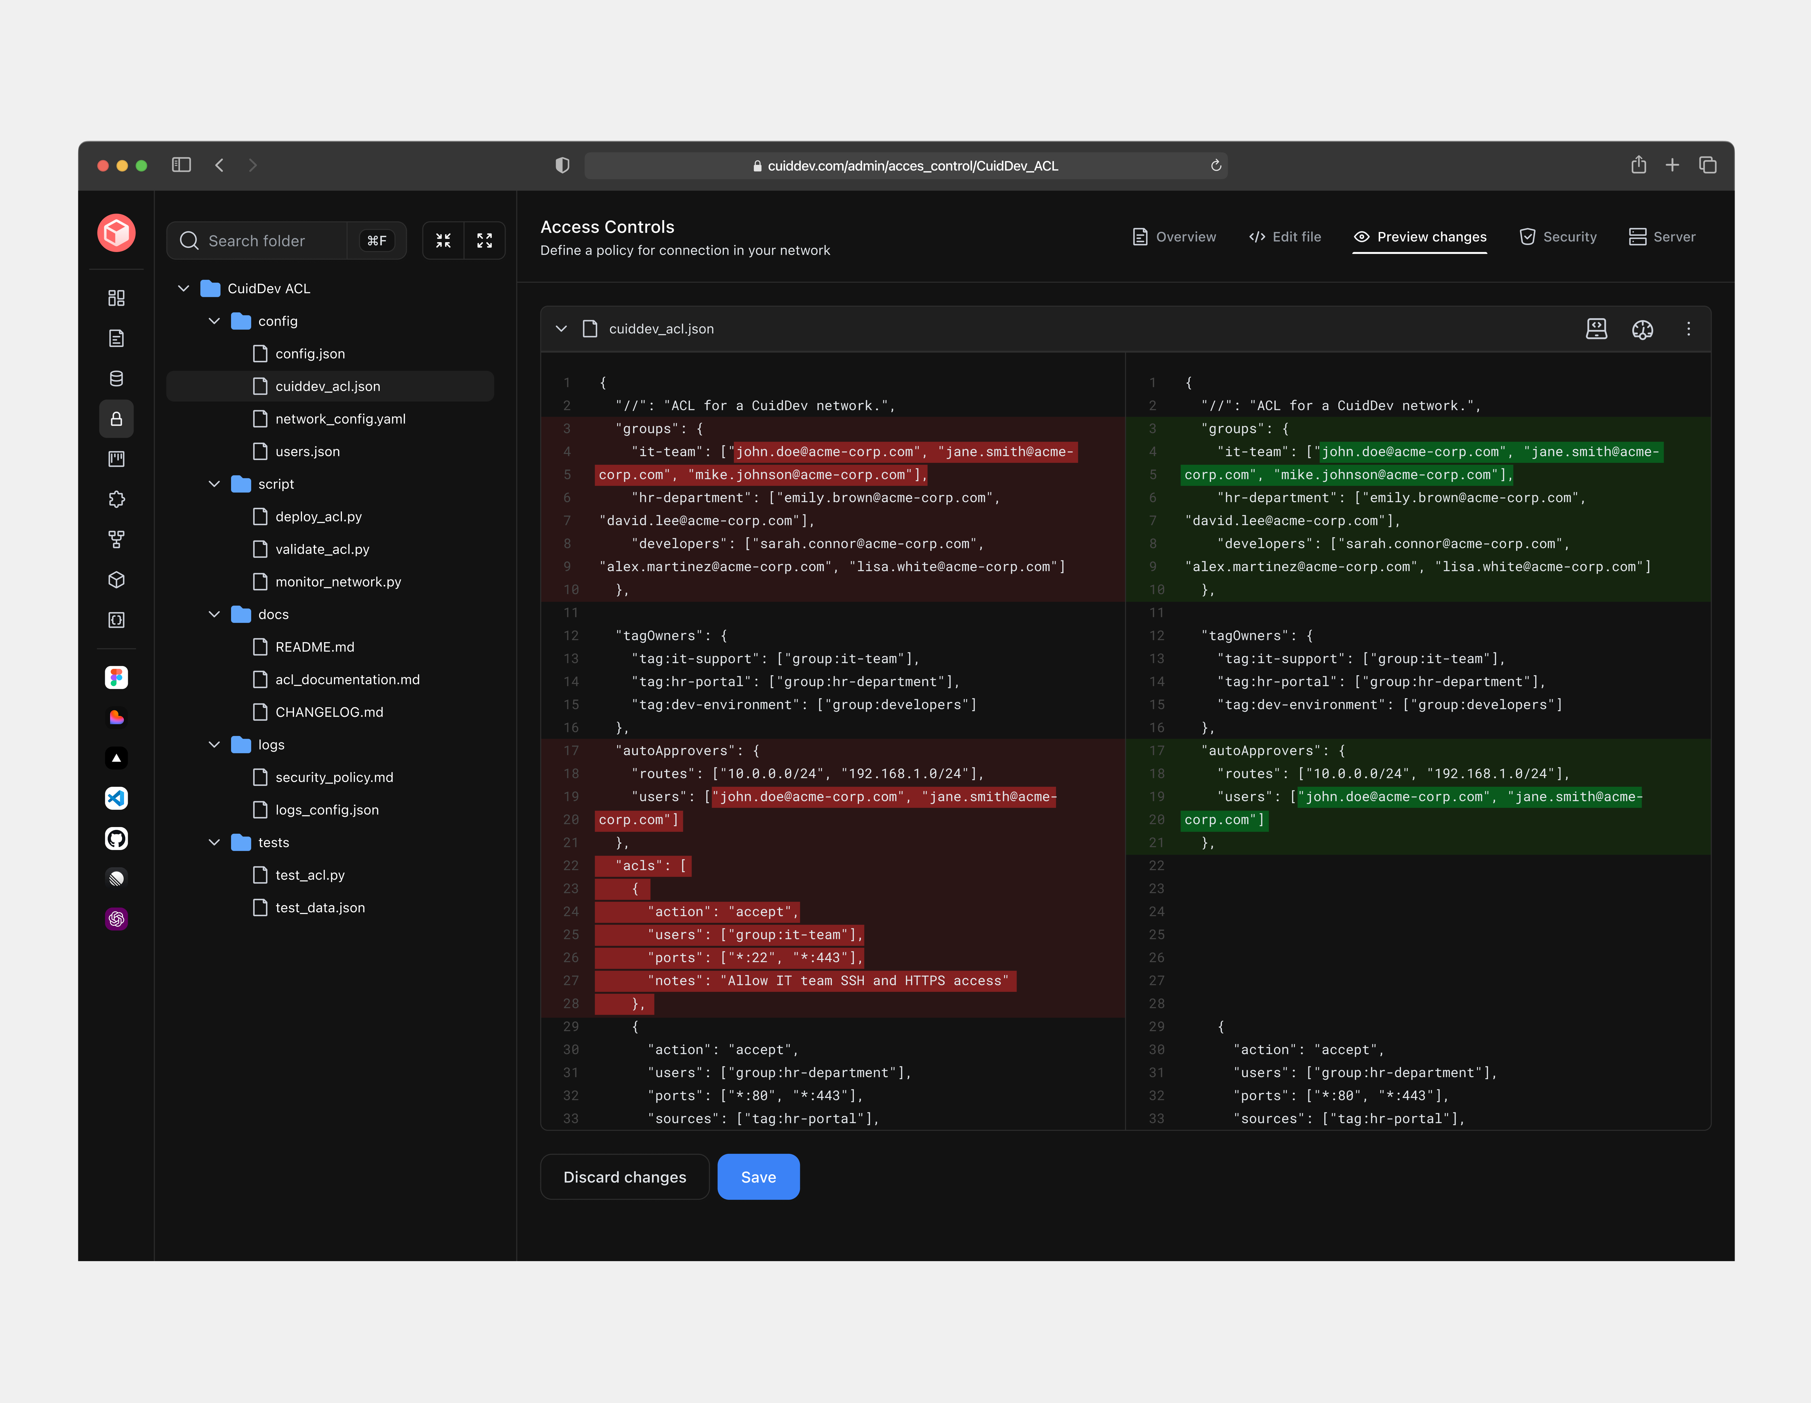1811x1403 pixels.
Task: Launch the ChatGPT app shortcut
Action: point(116,919)
